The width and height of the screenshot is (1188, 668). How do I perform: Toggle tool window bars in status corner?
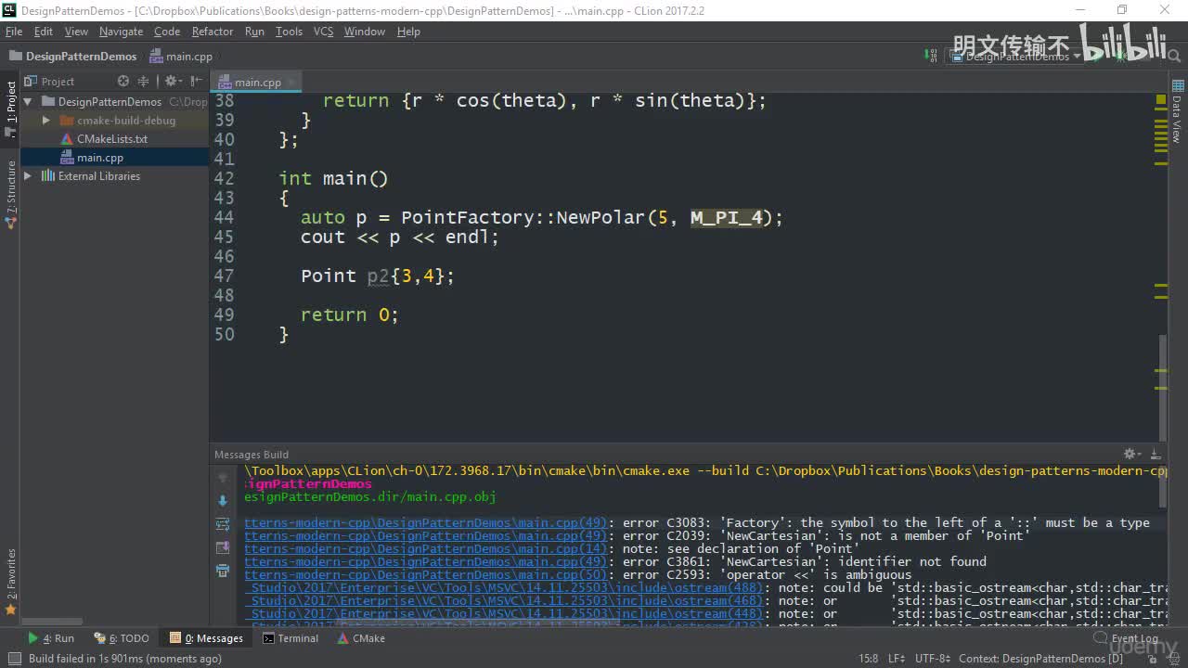(14, 659)
